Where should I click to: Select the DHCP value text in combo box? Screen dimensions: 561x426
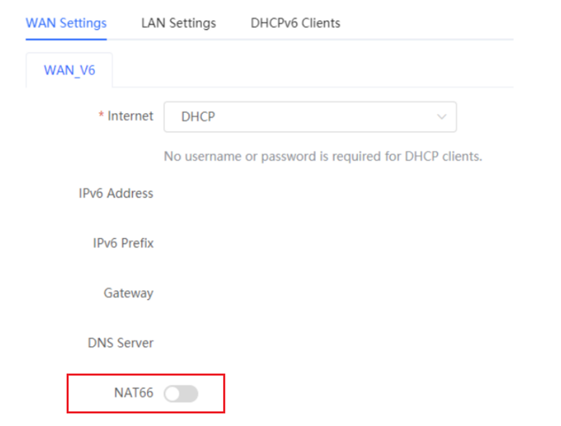[x=198, y=117]
